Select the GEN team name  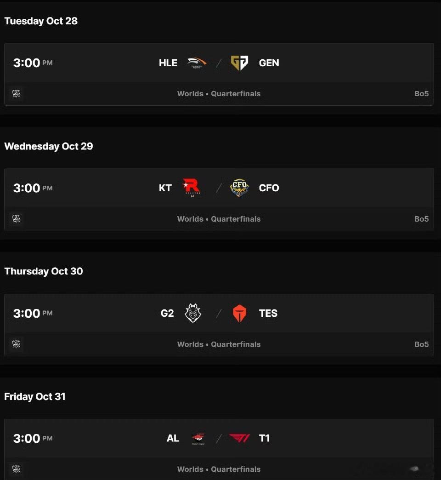(x=269, y=63)
